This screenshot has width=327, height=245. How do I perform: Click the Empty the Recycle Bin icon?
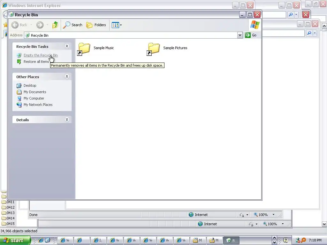click(19, 55)
